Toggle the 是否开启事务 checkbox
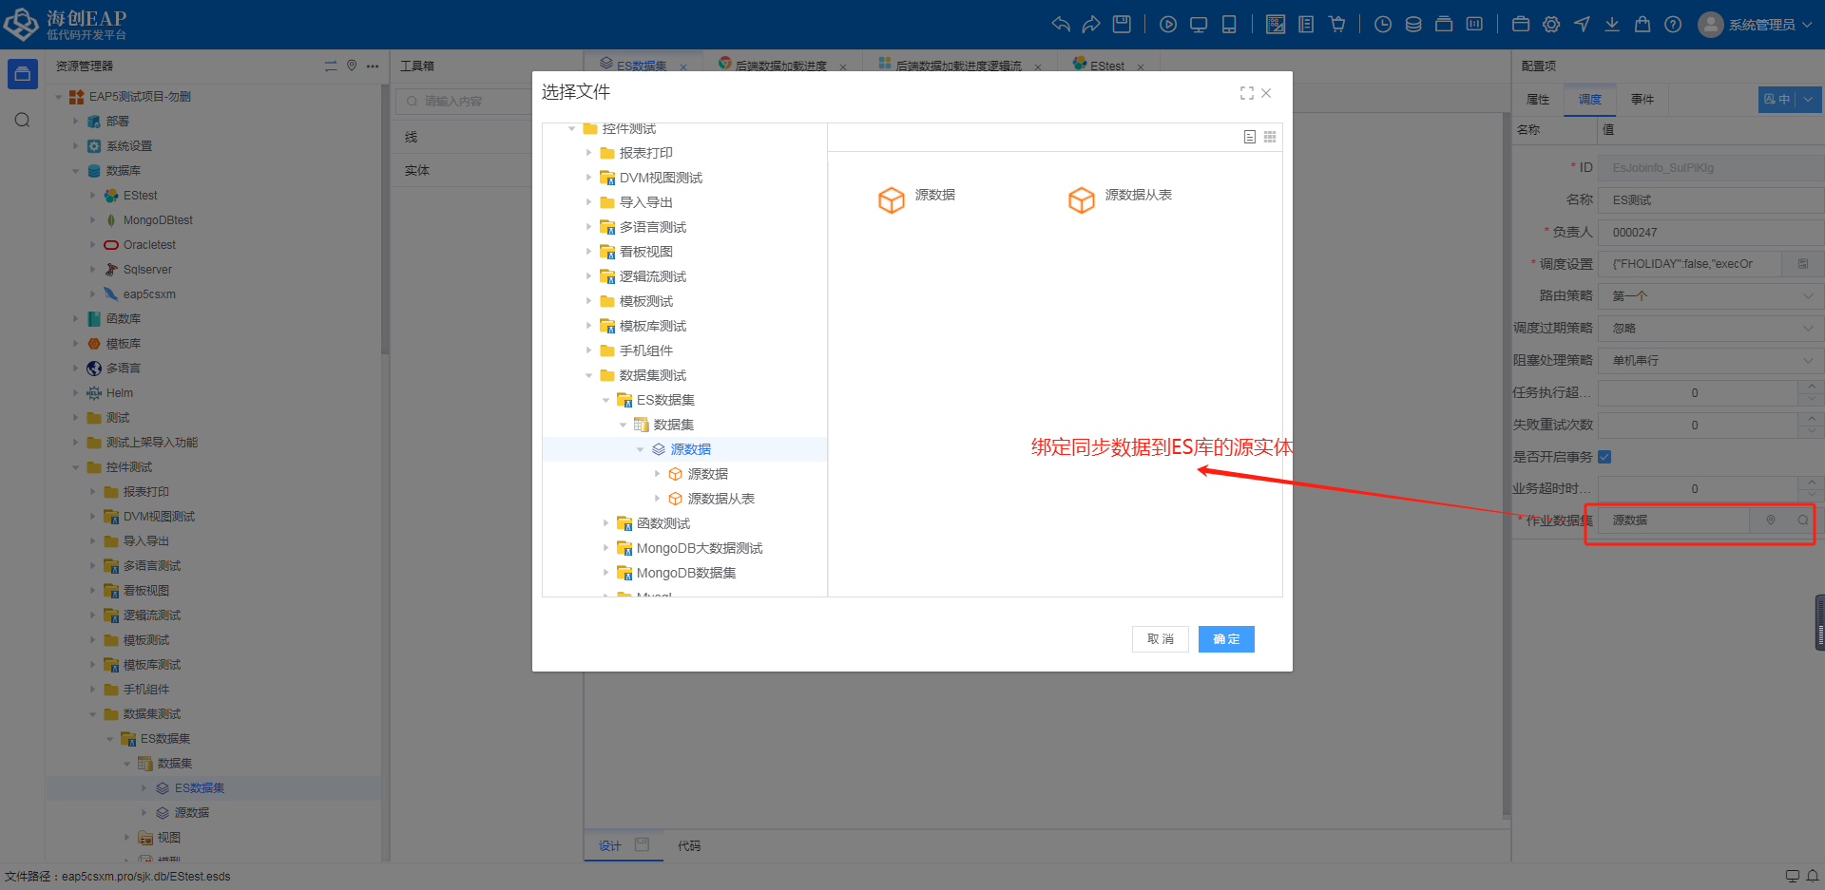 click(x=1604, y=457)
